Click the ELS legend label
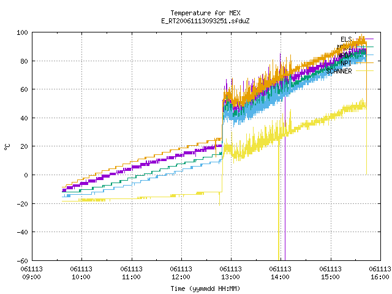The image size is (392, 294). point(346,39)
